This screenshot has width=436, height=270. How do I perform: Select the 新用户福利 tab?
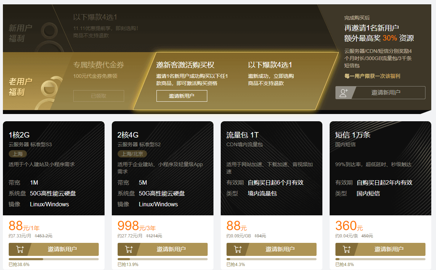click(x=21, y=33)
